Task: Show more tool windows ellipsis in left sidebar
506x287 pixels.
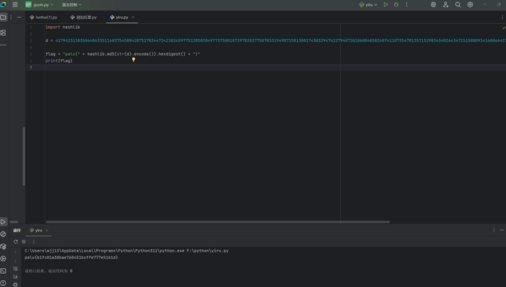Action: coord(3,44)
